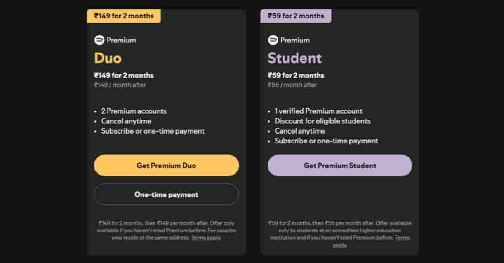Click the "₹59 / month after" price note
The height and width of the screenshot is (263, 504).
(x=292, y=85)
